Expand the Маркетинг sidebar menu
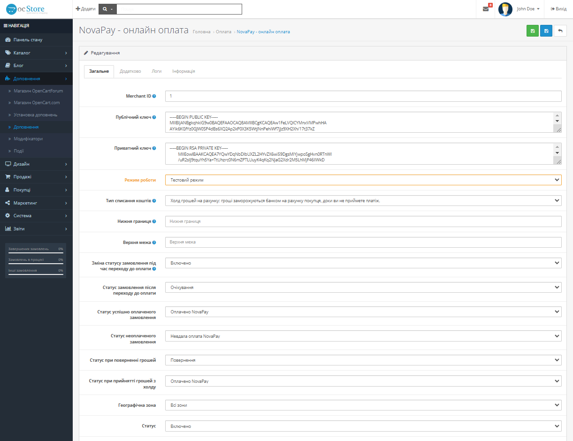Viewport: 573px width, 441px height. 36,203
